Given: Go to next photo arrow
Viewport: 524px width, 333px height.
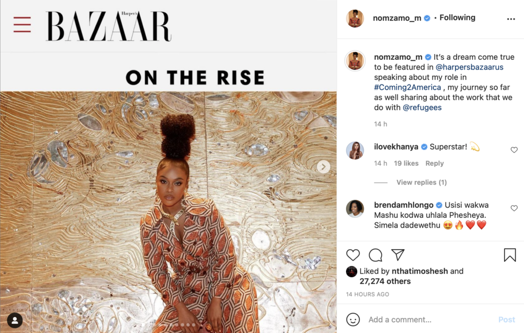Looking at the screenshot, I should [x=323, y=166].
